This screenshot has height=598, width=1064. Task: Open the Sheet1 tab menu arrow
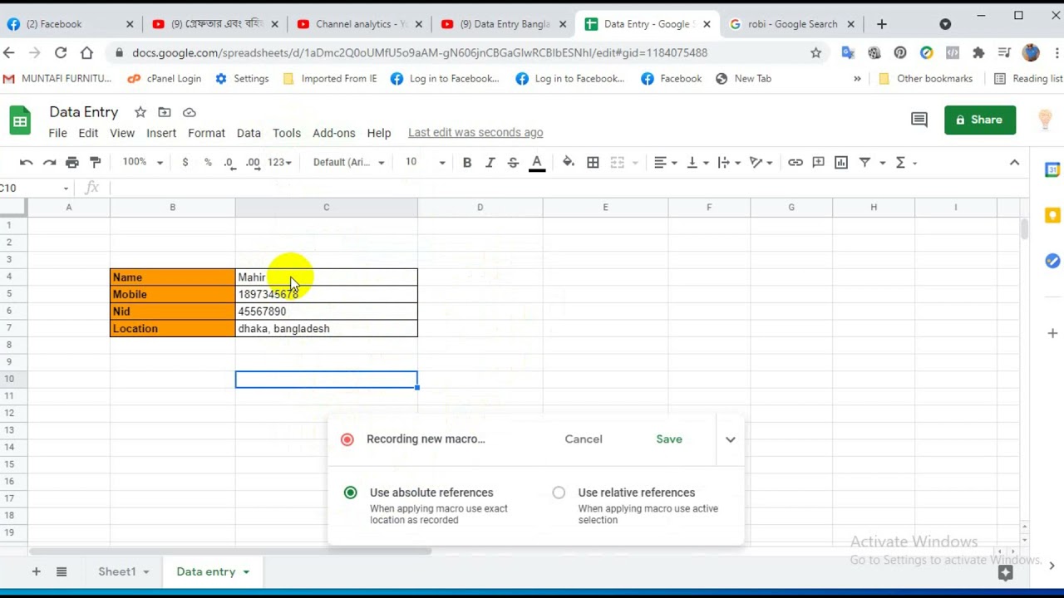[x=146, y=572]
